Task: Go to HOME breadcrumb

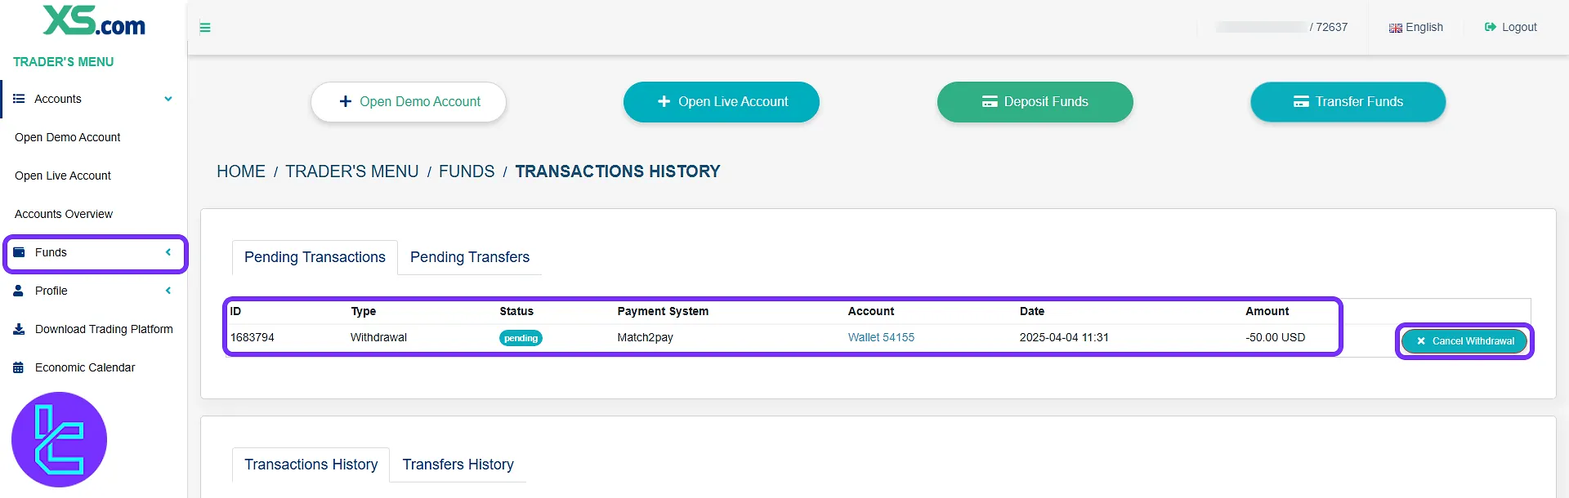Action: (241, 171)
